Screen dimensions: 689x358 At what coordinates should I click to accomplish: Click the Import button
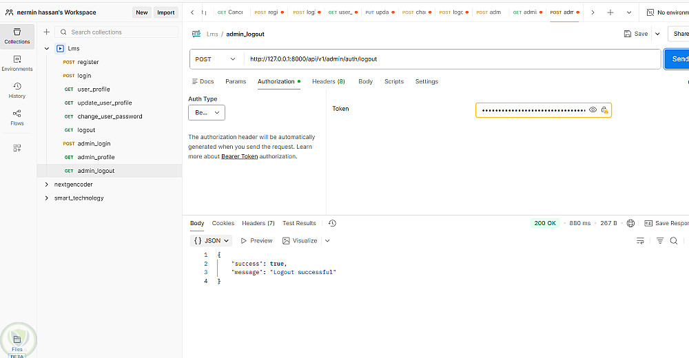(x=165, y=12)
